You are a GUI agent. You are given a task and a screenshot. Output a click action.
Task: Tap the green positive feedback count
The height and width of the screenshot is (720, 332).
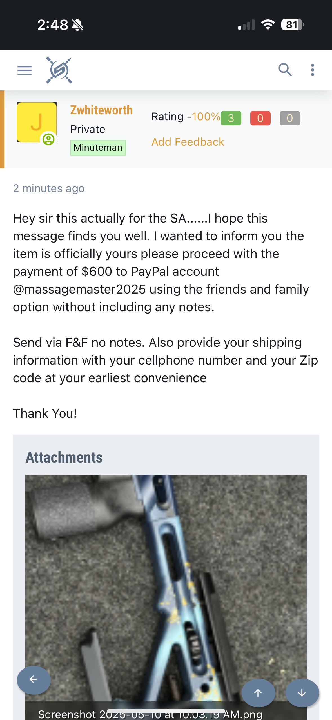[x=231, y=118]
